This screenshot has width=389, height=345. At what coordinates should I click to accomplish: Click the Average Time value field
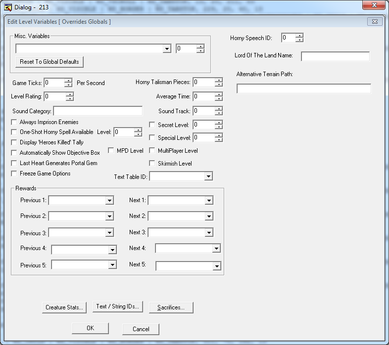coord(204,96)
